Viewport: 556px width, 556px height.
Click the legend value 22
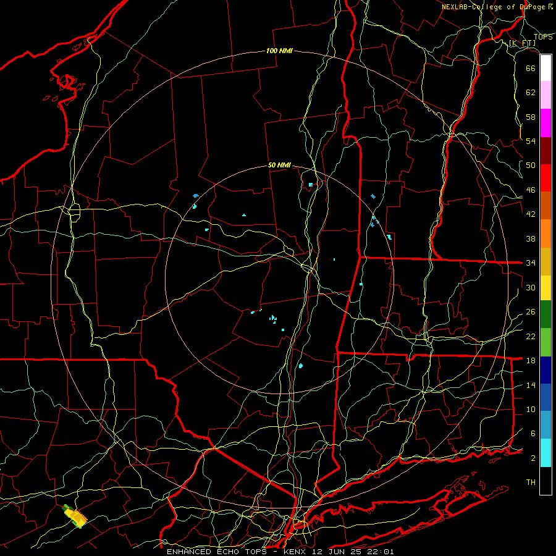pyautogui.click(x=531, y=336)
